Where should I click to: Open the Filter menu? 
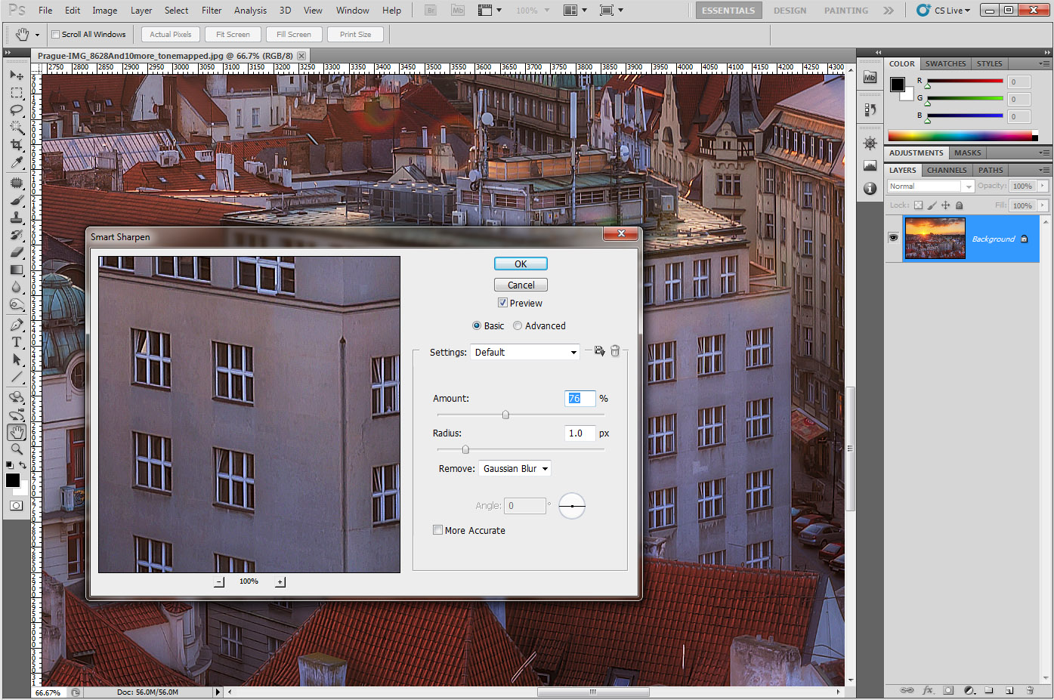click(x=212, y=11)
